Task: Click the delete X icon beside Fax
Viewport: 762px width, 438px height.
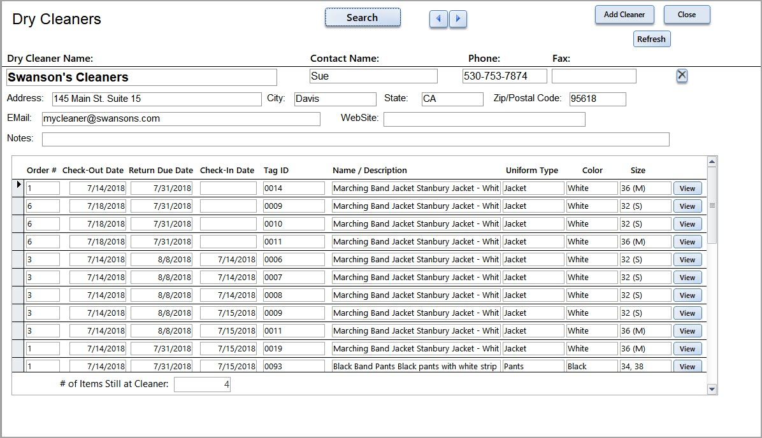Action: (682, 76)
